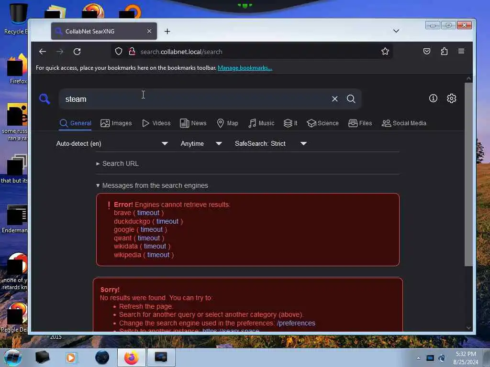Click the qwant timeout link

(x=149, y=238)
